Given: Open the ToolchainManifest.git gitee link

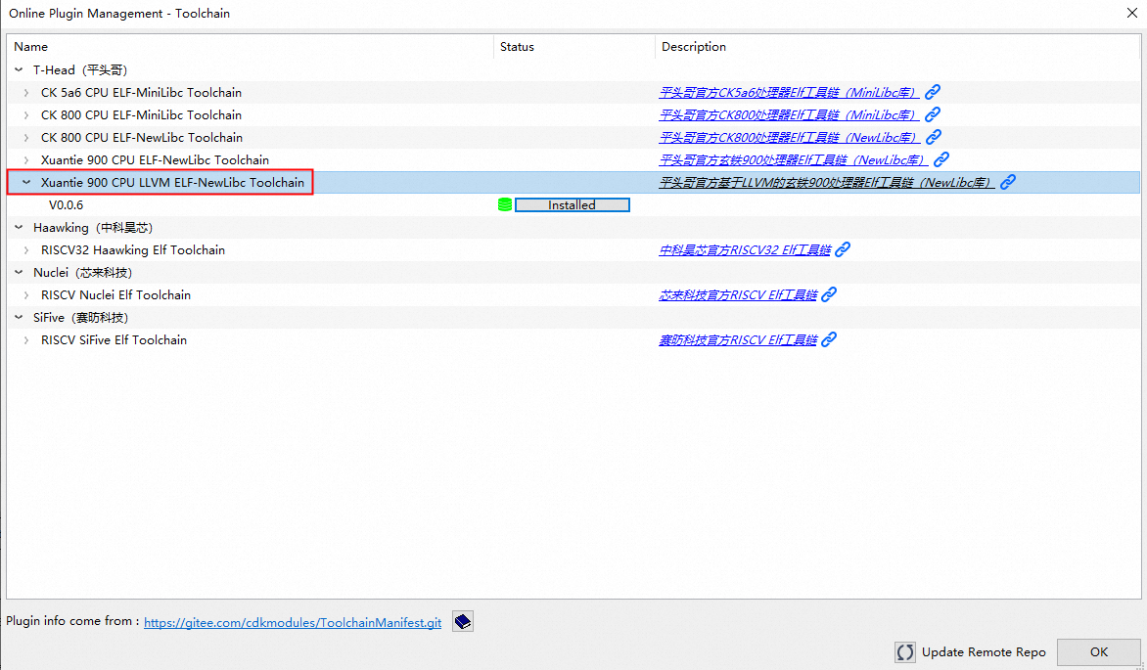Looking at the screenshot, I should click(x=292, y=623).
